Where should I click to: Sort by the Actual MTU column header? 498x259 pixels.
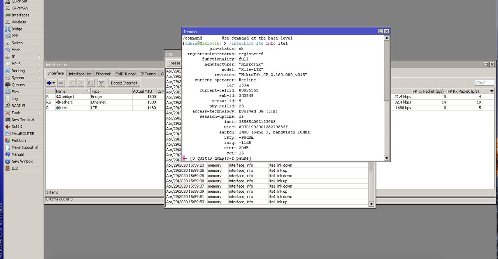point(144,92)
